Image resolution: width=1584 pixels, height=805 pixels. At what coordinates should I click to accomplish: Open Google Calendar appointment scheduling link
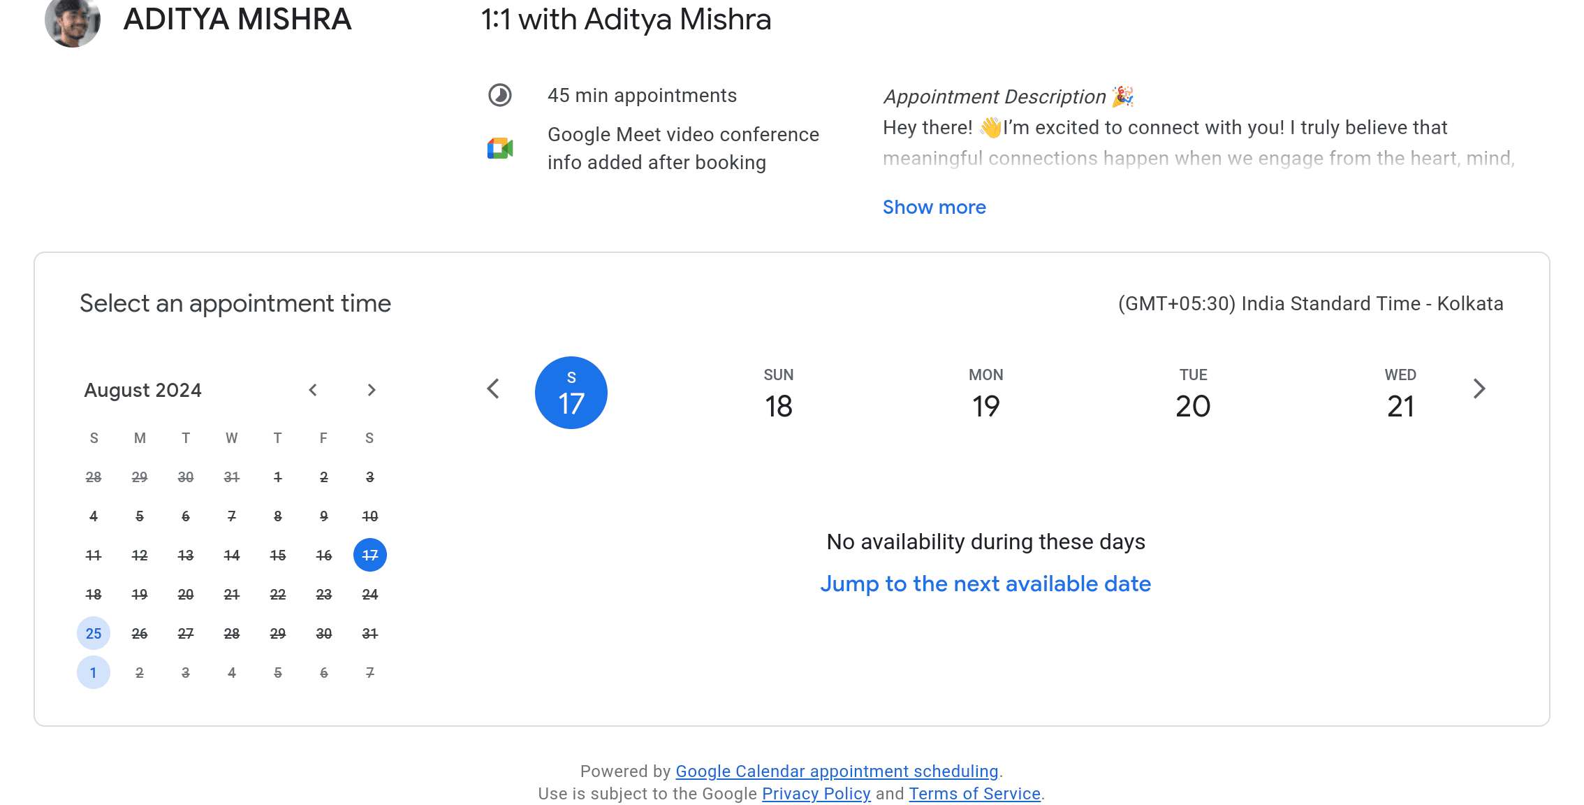[x=837, y=771]
